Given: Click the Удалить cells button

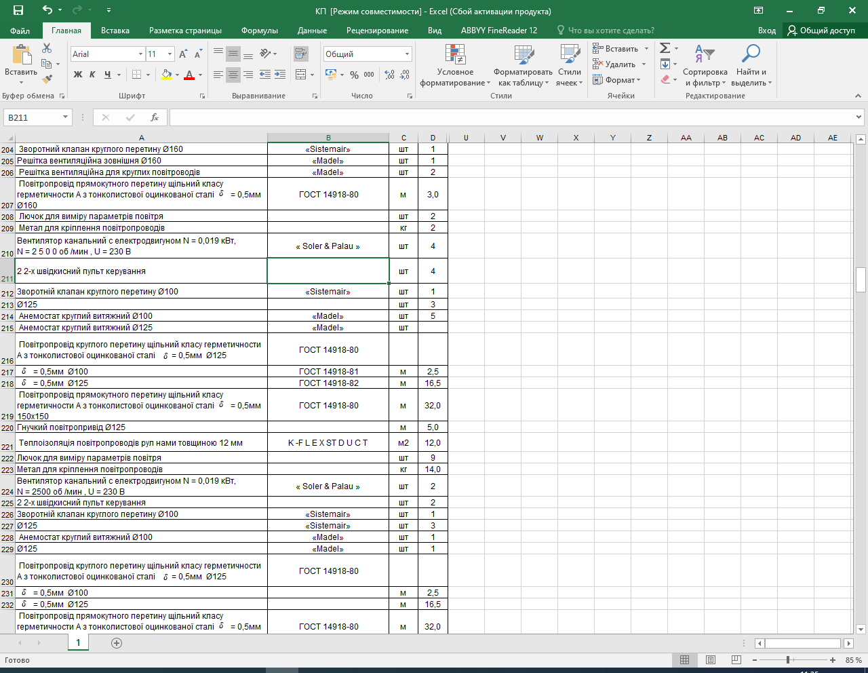Looking at the screenshot, I should (614, 64).
